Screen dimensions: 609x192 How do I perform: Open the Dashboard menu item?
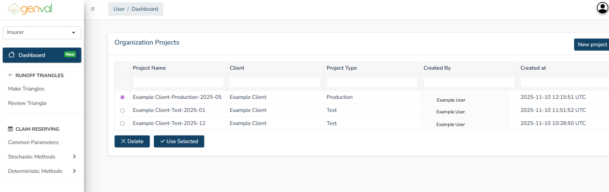(42, 55)
